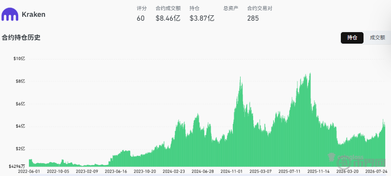Image resolution: width=391 pixels, height=176 pixels.
Task: Select the 合约交易对 value 285
Action: (x=253, y=18)
